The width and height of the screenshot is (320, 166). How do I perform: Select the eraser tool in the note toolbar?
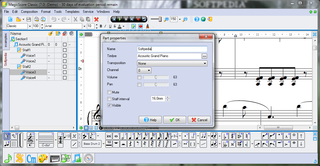pyautogui.click(x=14, y=136)
